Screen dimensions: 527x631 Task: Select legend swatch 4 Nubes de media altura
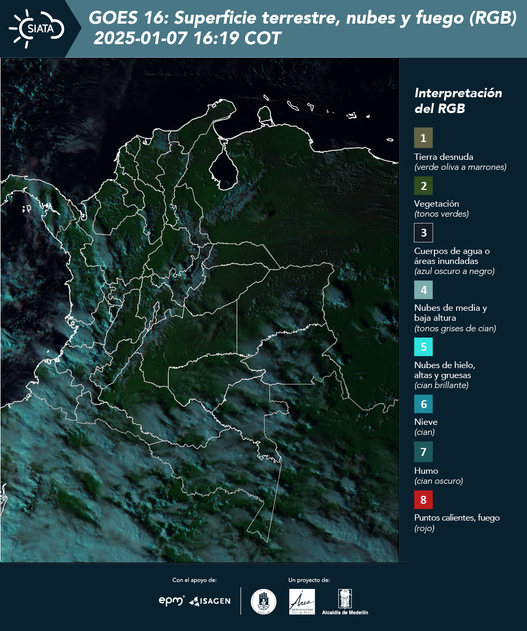click(423, 289)
